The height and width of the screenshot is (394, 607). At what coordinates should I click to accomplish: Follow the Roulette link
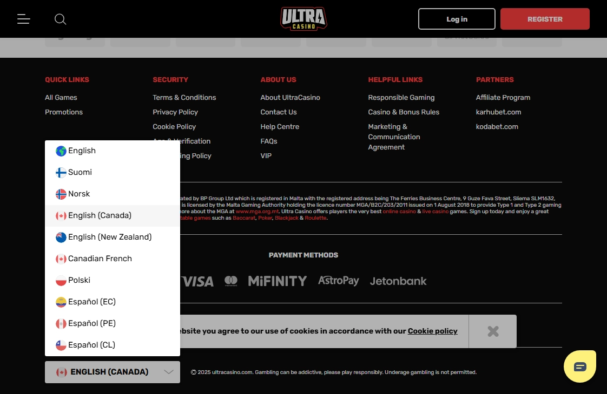coord(315,218)
